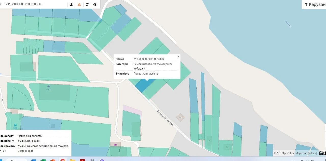326x161 pixels.
Task: Click the download icon beside the search field
Action: pos(71,4)
